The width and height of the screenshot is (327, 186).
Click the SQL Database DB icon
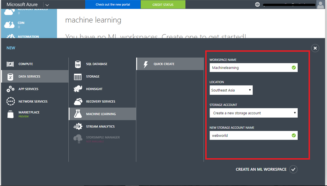pos(78,64)
